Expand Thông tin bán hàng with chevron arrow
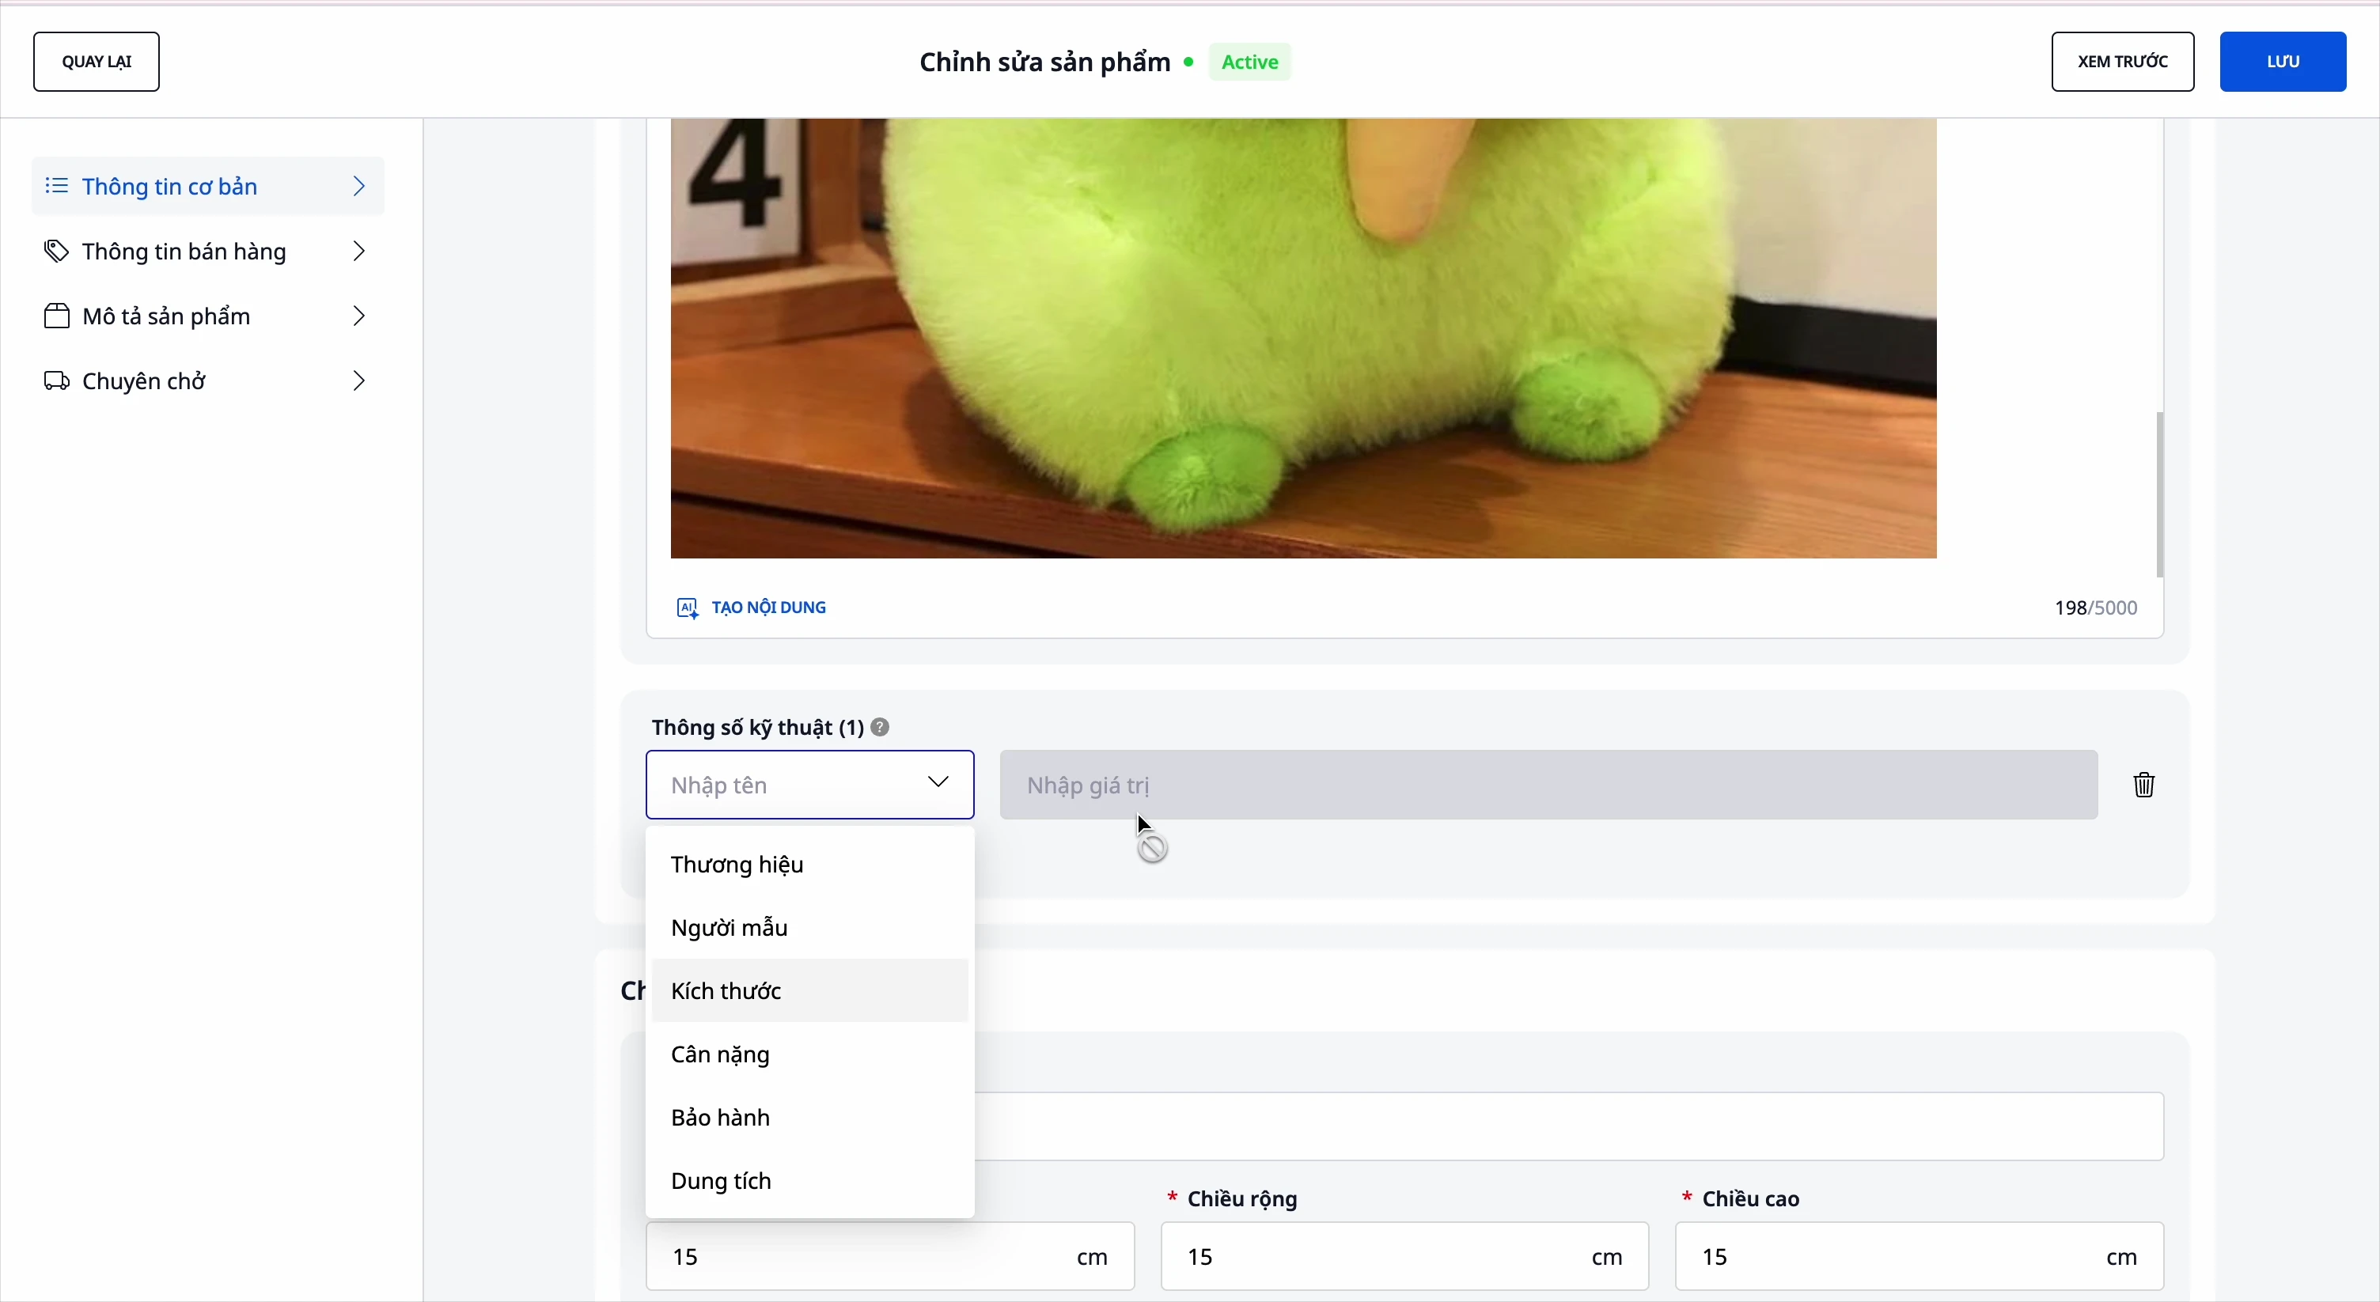This screenshot has width=2380, height=1302. tap(358, 252)
